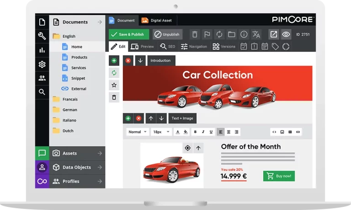Image resolution: width=351 pixels, height=210 pixels.
Task: Switch to the Digital Asset tab
Action: pos(155,20)
